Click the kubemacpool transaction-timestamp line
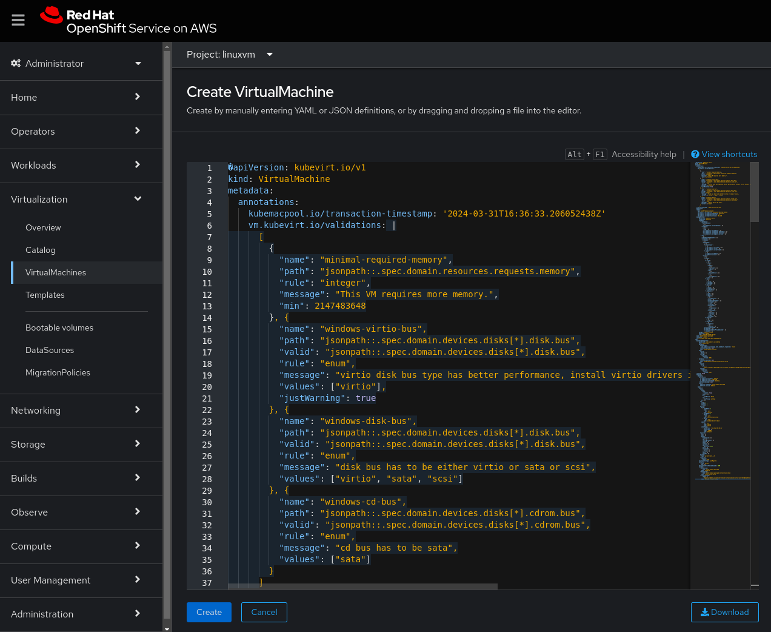 coord(427,213)
